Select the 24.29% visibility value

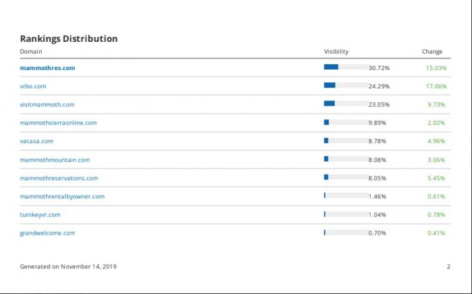379,86
